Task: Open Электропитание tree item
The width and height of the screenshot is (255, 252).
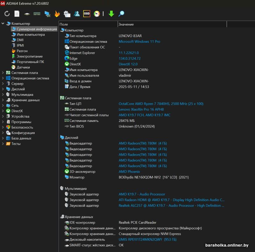Action: pos(30,56)
